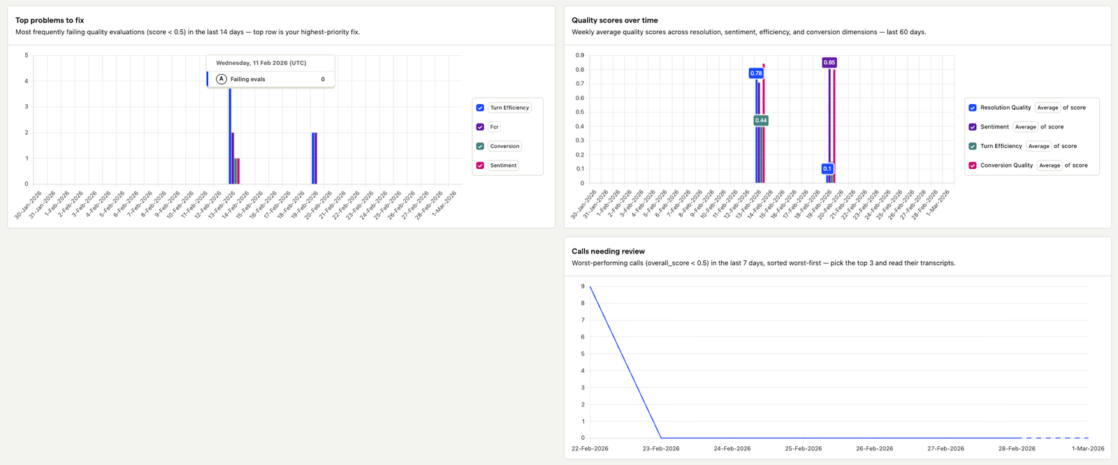Click the circled A icon in the tooltip
Screen dimensions: 1118x465
point(222,79)
